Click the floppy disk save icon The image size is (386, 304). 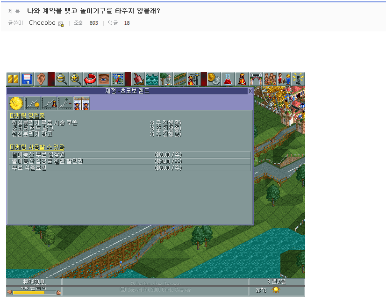pyautogui.click(x=27, y=79)
